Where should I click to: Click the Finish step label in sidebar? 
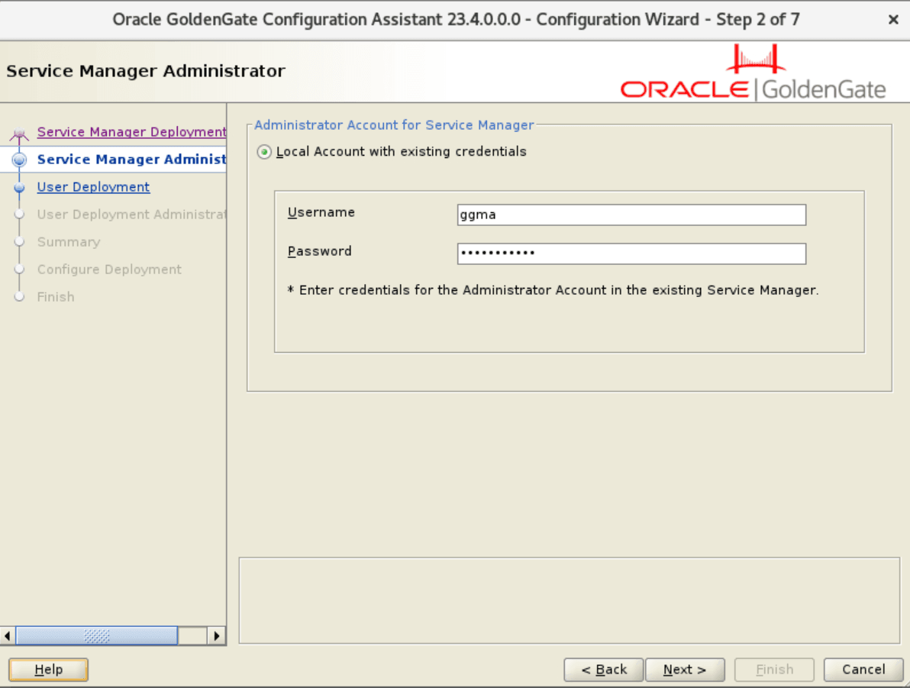[56, 297]
